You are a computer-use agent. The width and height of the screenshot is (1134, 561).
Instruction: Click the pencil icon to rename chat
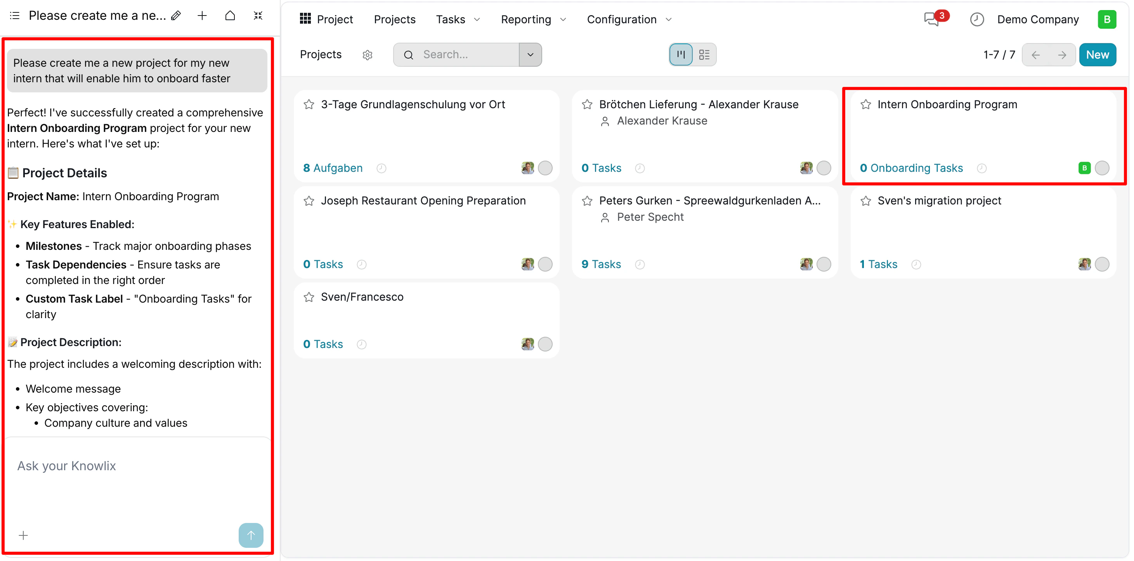176,16
